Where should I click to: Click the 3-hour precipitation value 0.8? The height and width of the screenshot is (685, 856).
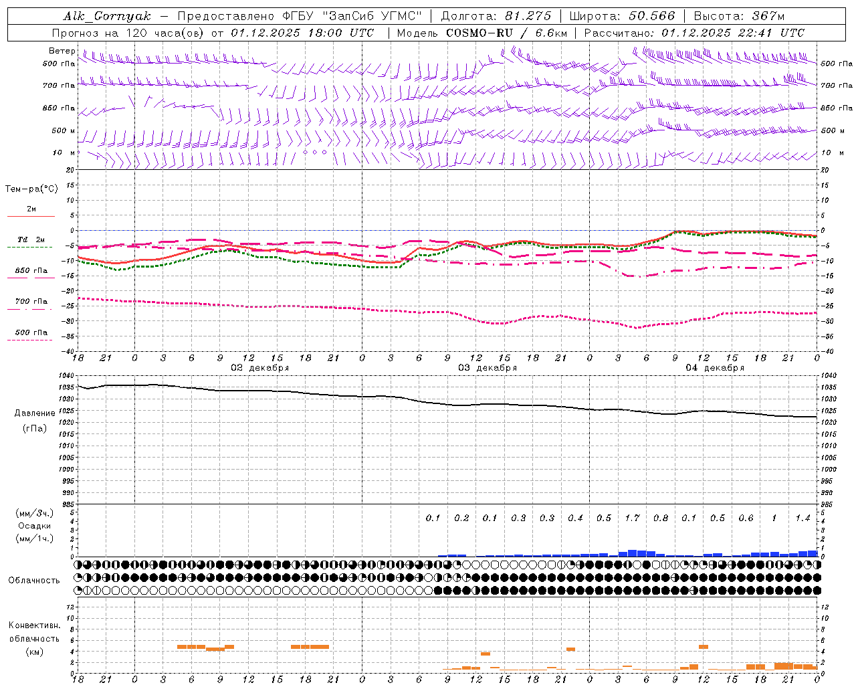661,518
